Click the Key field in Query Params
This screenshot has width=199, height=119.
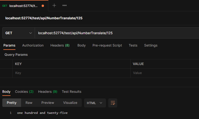click(x=71, y=73)
